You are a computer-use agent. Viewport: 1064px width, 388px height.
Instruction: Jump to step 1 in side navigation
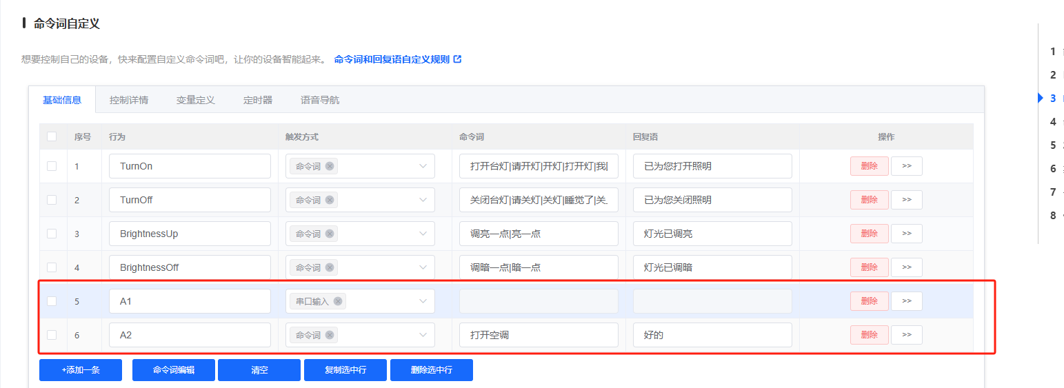point(1054,52)
